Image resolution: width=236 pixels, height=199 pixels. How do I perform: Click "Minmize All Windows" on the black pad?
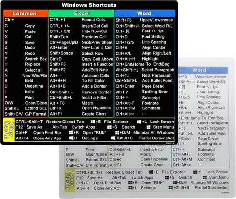(154, 133)
